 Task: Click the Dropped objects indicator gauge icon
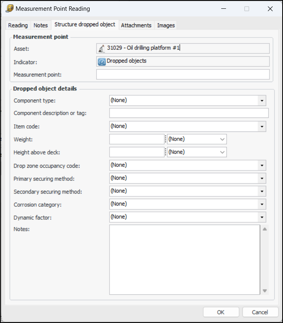point(102,61)
